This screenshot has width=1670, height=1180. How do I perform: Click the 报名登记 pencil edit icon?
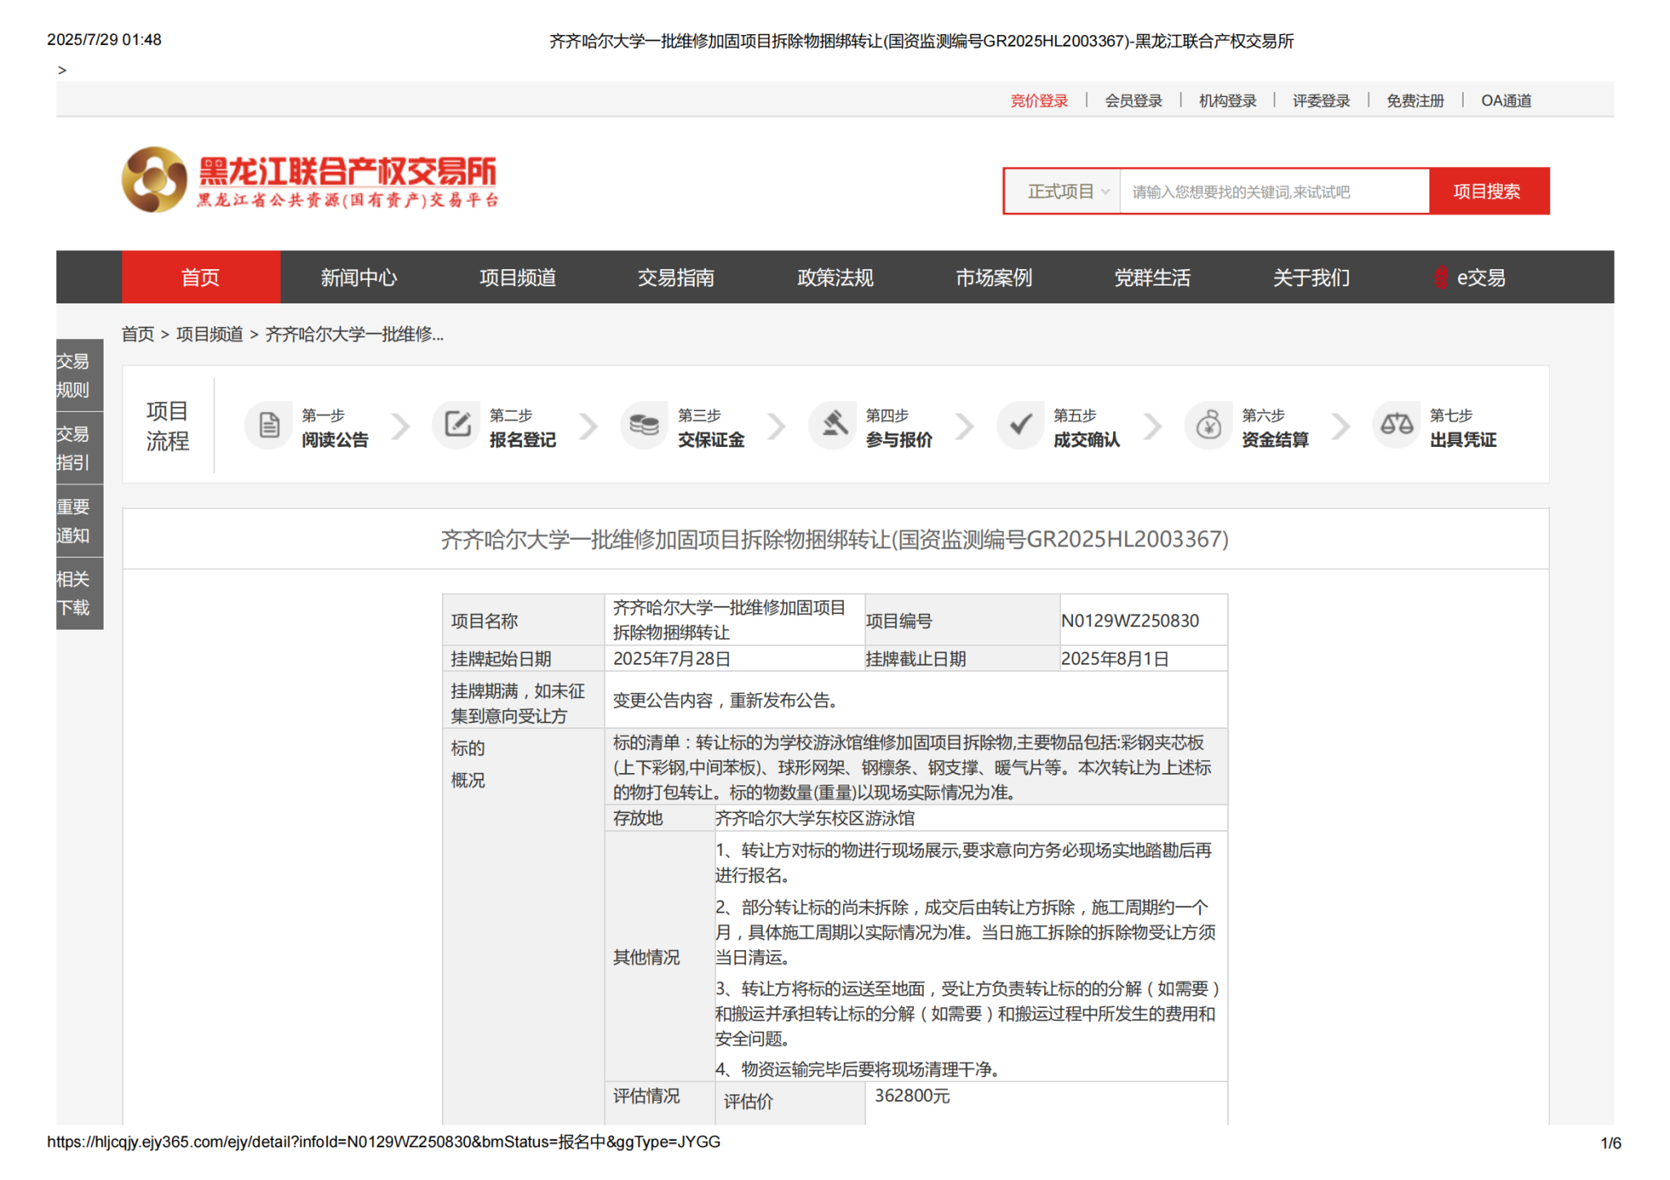click(x=457, y=425)
